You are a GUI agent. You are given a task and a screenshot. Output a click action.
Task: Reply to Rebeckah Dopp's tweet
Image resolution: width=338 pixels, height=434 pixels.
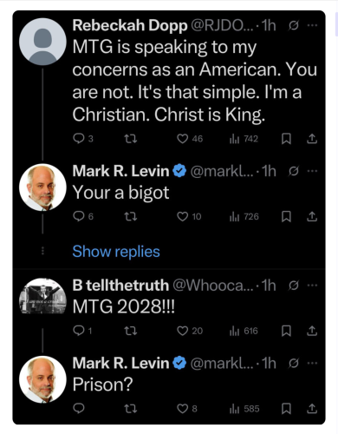point(83,139)
